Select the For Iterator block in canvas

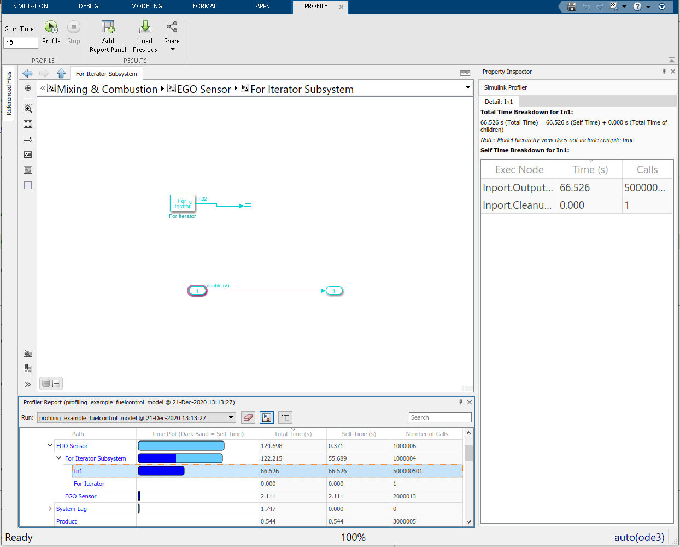coord(183,203)
